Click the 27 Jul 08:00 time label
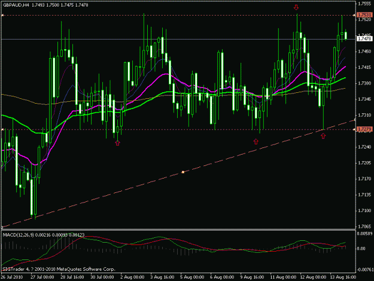Screen dimensions: 374x281 pyautogui.click(x=42, y=277)
